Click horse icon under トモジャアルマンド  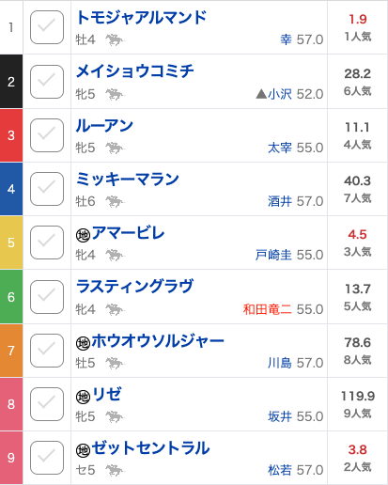coord(115,40)
